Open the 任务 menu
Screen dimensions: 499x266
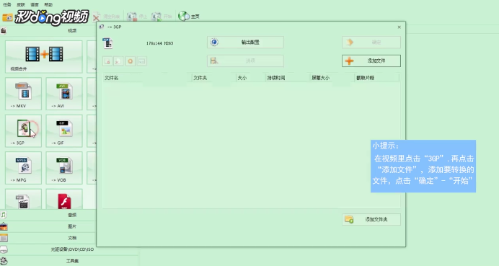coord(7,5)
